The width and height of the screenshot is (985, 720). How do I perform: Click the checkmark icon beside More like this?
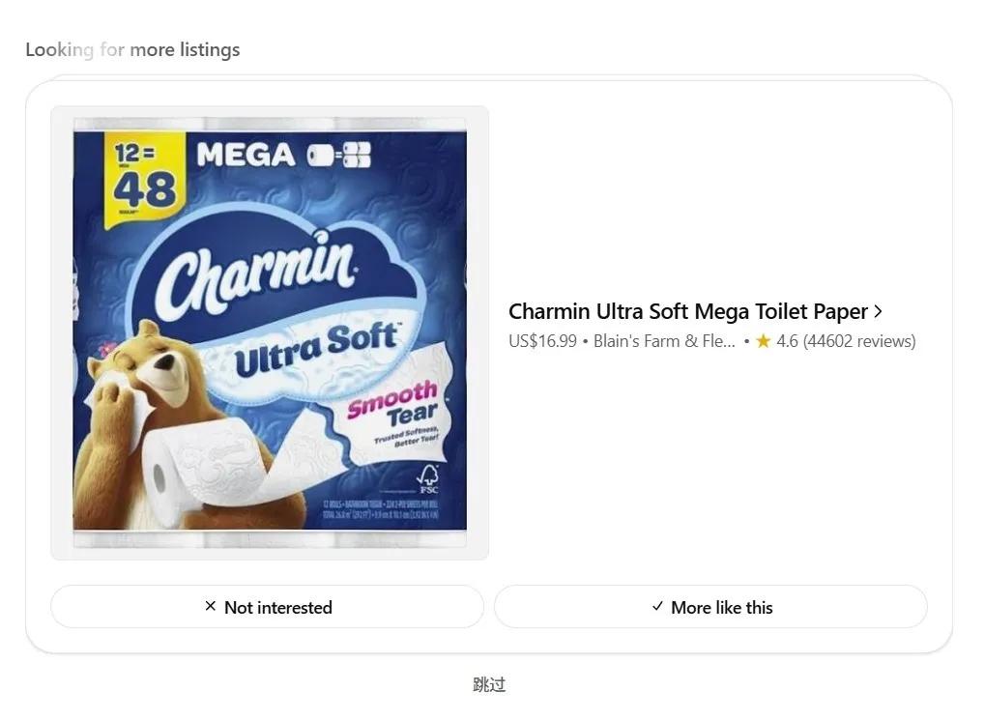(x=658, y=607)
